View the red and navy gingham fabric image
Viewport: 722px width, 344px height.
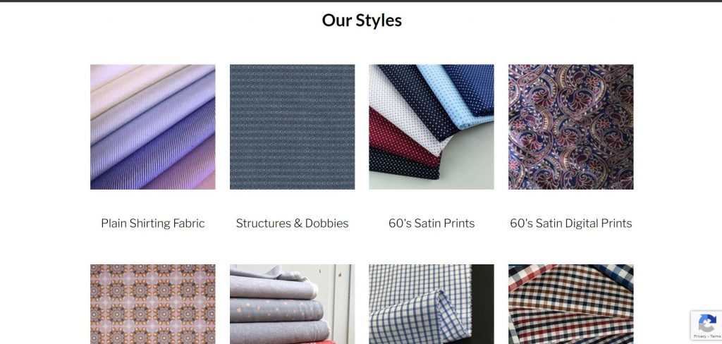571,304
